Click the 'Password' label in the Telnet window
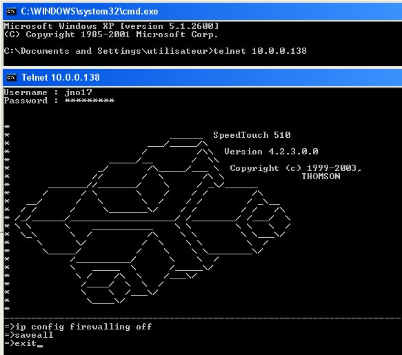 tap(26, 101)
